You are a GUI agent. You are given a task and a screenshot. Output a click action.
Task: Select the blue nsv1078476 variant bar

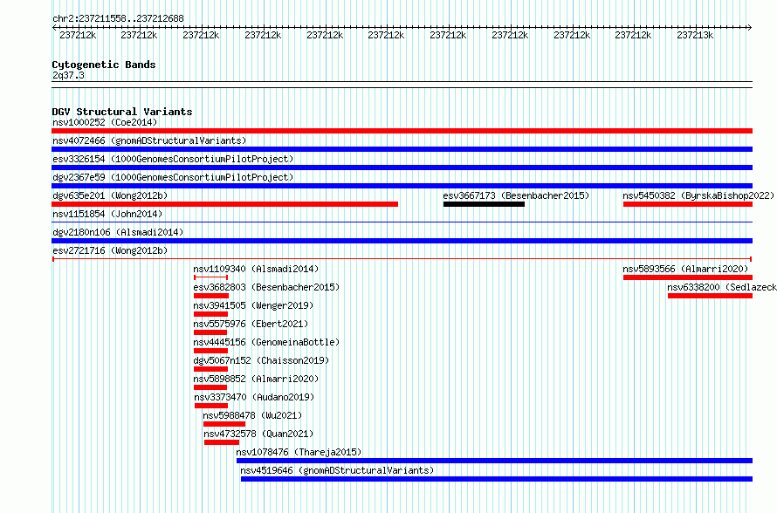[494, 461]
